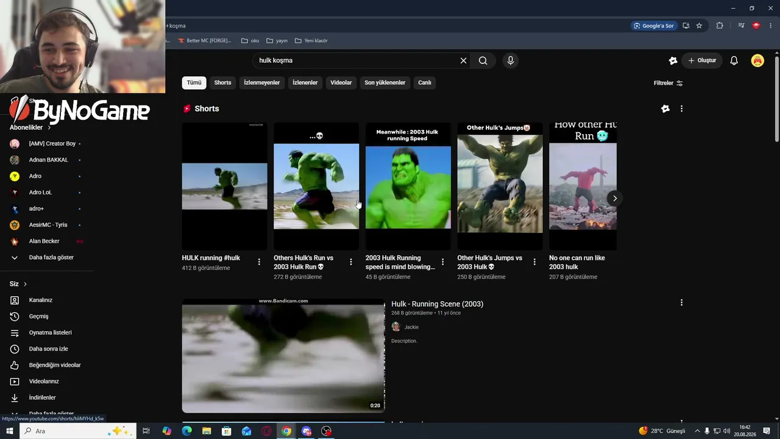780x439 pixels.
Task: Select the Tümü filter chip
Action: [x=194, y=83]
